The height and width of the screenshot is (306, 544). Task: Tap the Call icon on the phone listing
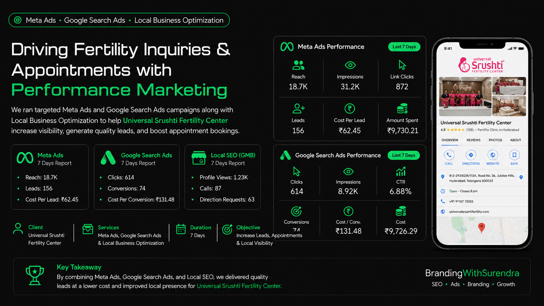[x=449, y=155]
